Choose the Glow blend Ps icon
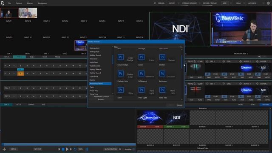272x153 pixels. [121, 90]
